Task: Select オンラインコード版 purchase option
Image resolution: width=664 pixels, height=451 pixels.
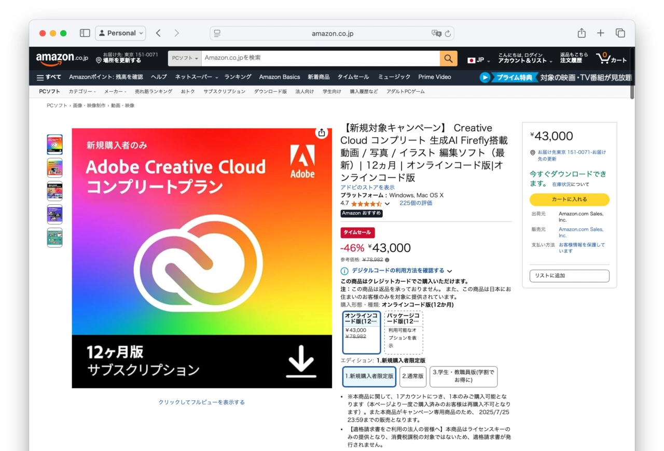Action: coord(362,332)
